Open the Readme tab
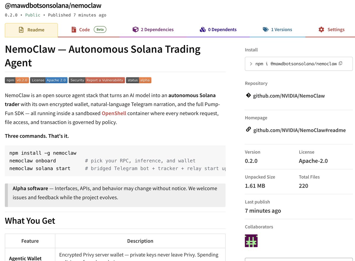Image resolution: width=355 pixels, height=261 pixels. (31, 30)
